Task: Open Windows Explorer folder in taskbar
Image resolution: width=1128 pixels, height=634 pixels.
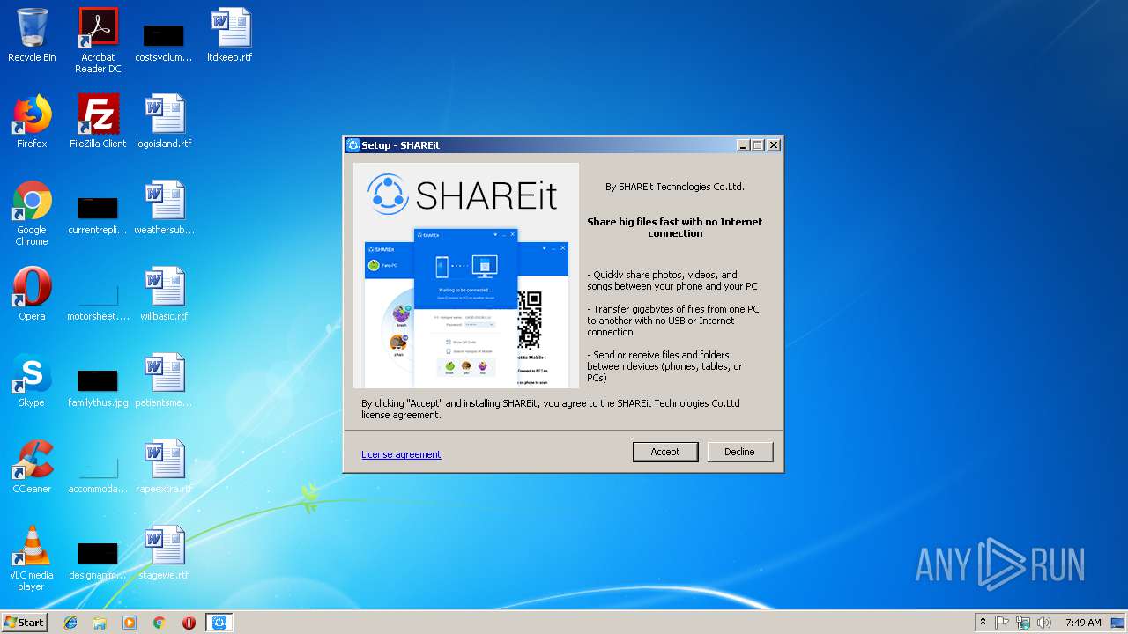Action: pos(100,623)
